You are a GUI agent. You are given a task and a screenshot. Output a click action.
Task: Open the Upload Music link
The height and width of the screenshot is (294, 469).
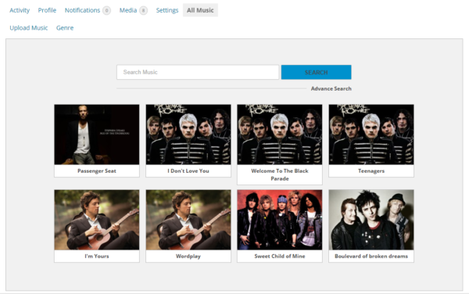29,28
